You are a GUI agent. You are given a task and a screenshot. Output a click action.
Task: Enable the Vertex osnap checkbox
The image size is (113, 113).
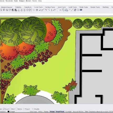pyautogui.click(x=17, y=109)
